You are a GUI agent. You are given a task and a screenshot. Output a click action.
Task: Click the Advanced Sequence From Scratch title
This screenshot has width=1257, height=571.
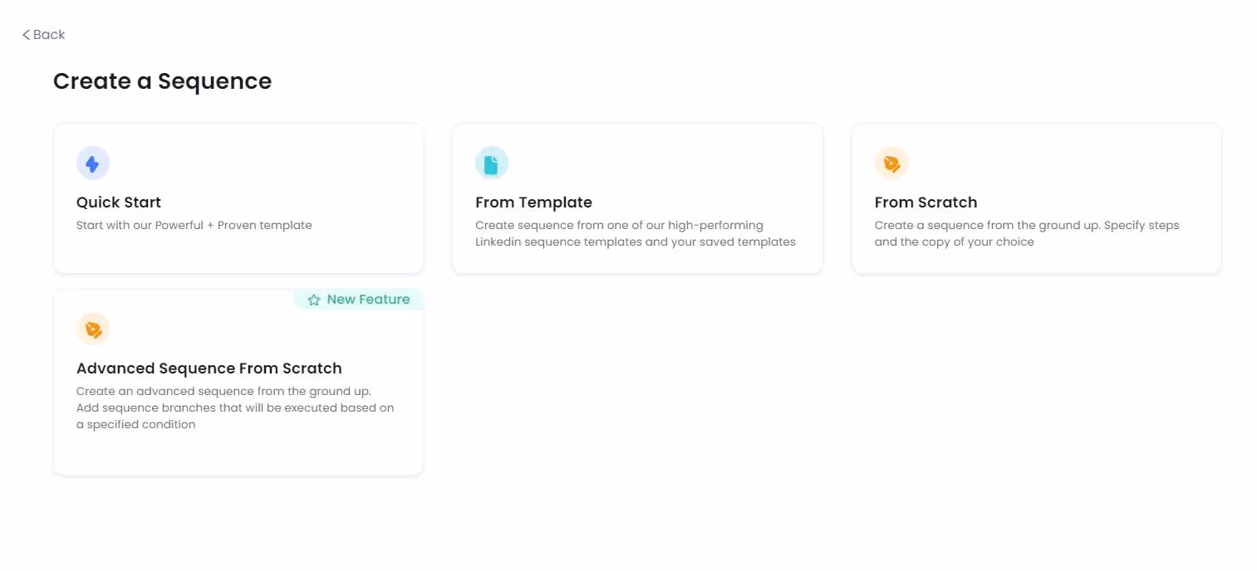coord(209,368)
